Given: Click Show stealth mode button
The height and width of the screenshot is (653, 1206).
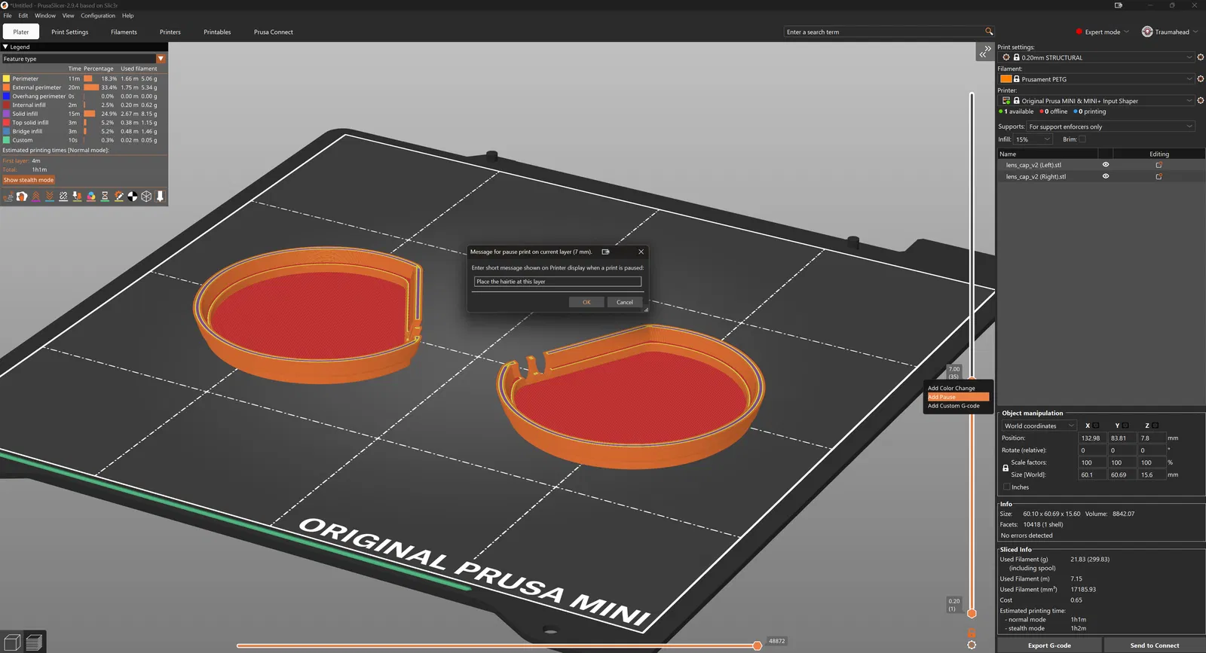Looking at the screenshot, I should [29, 180].
